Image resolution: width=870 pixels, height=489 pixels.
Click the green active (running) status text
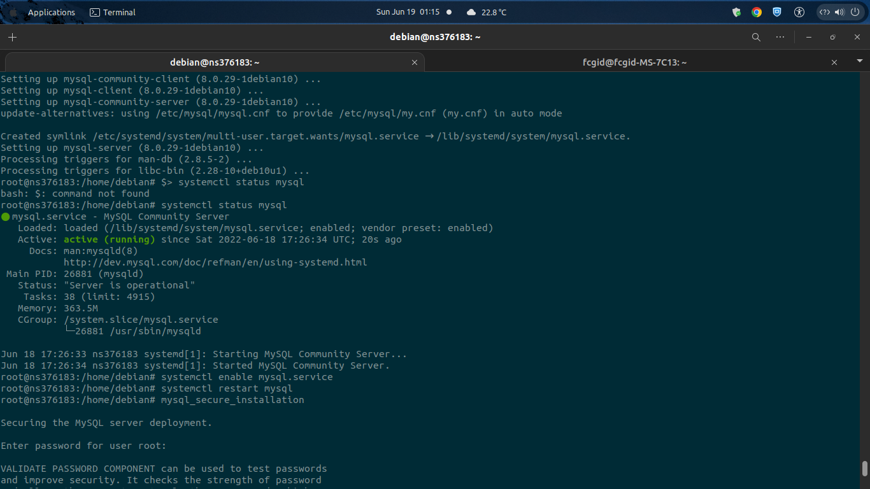pyautogui.click(x=110, y=239)
